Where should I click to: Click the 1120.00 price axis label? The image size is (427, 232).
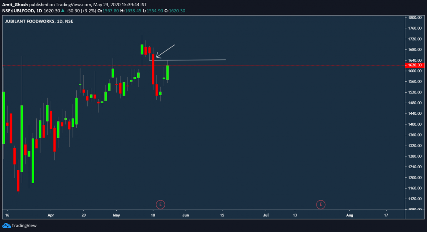(415, 199)
